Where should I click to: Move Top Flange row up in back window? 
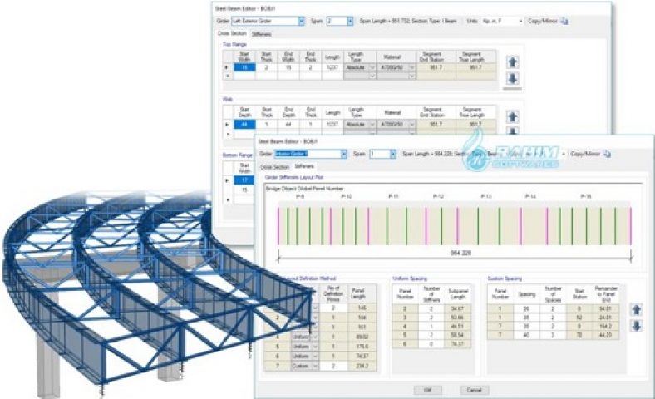[513, 62]
